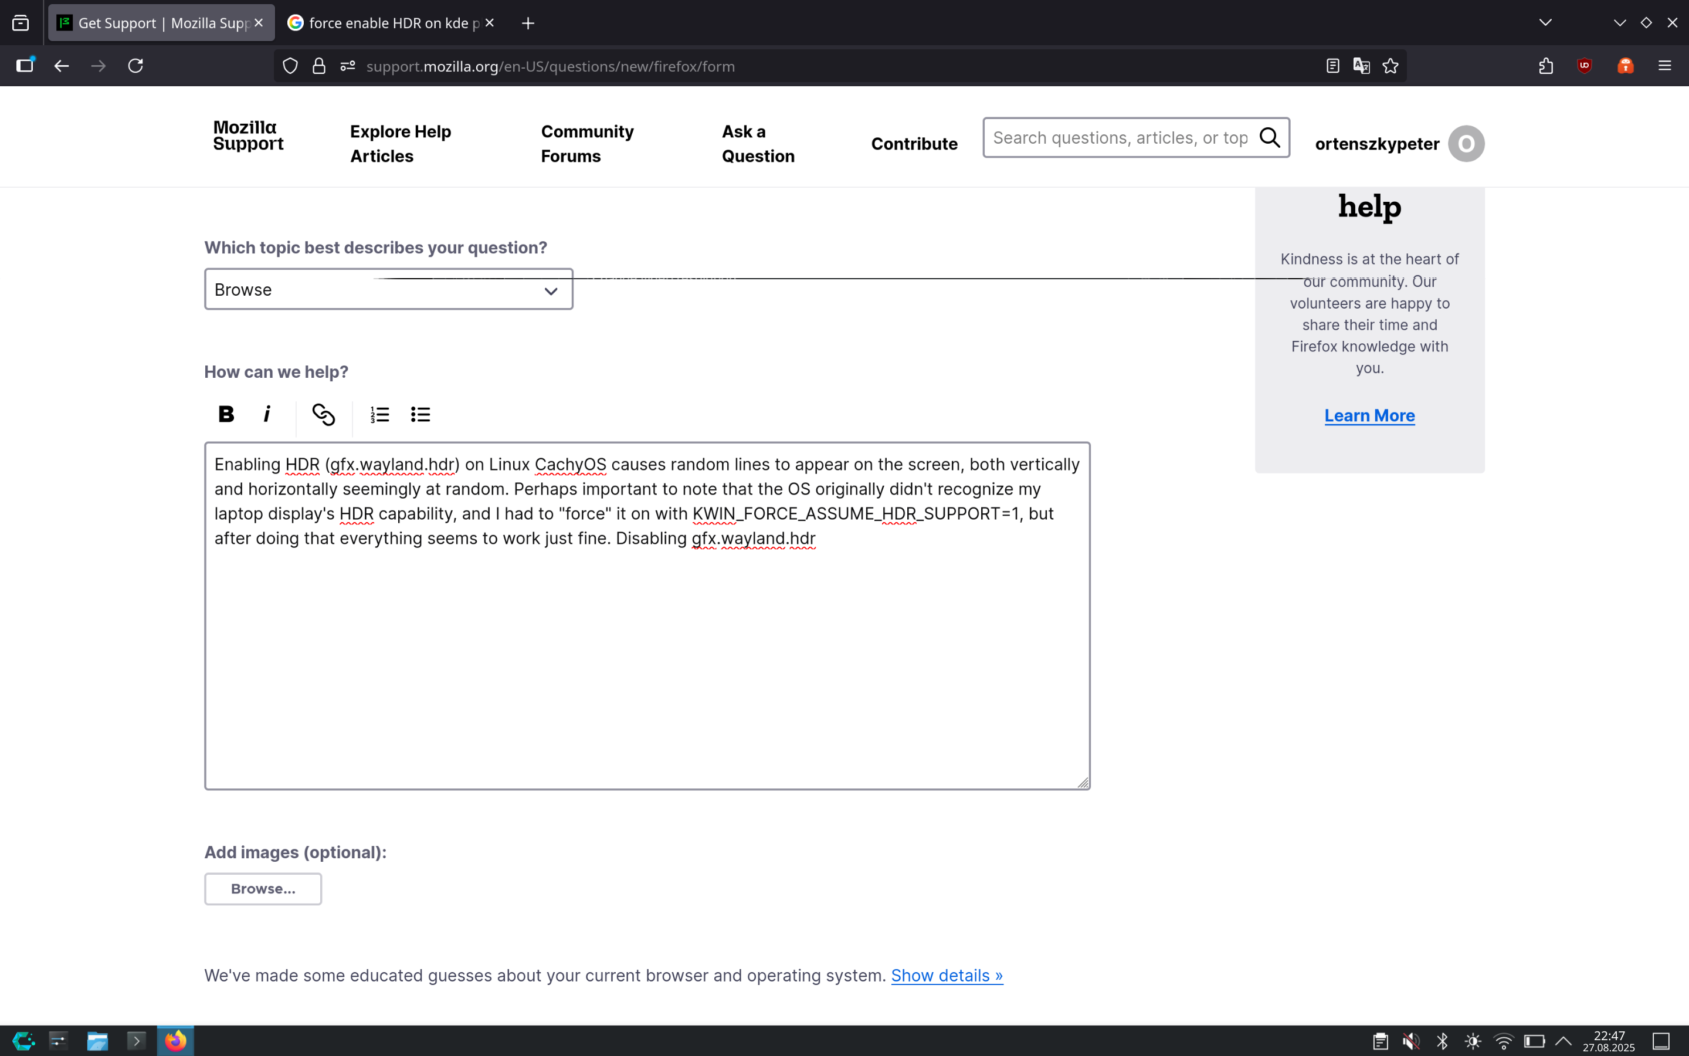The width and height of the screenshot is (1689, 1056).
Task: Toggle bold formatting in the editor
Action: 225,414
